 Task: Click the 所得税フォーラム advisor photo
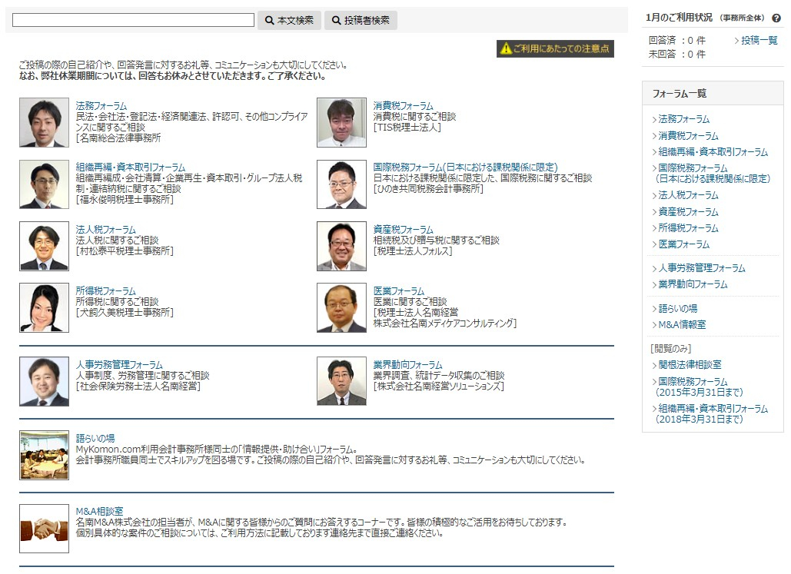(44, 307)
